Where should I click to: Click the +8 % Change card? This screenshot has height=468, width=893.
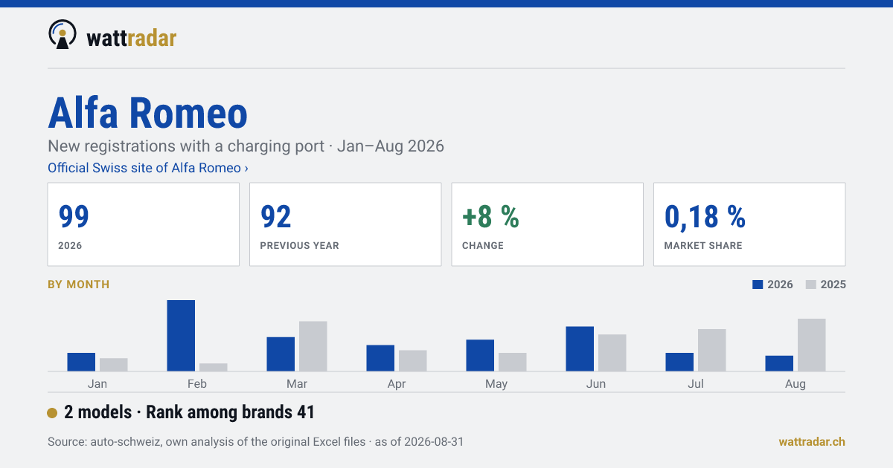547,224
